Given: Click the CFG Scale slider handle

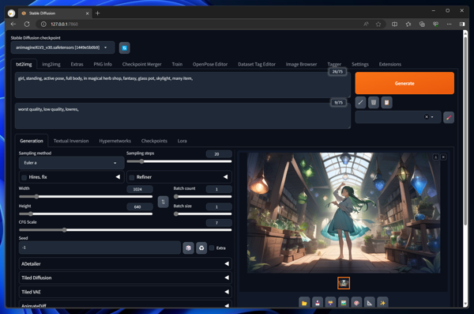Looking at the screenshot, I should tap(64, 230).
